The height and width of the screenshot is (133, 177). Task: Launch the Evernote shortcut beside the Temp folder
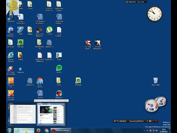point(78,82)
